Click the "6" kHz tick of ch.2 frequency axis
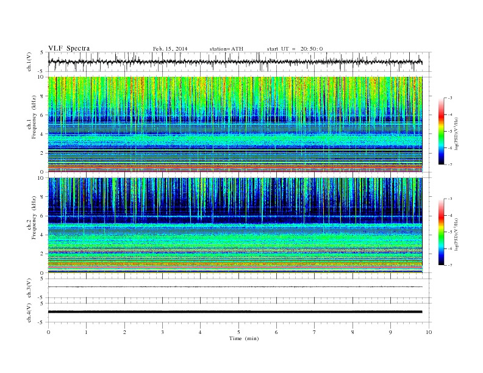This screenshot has width=483, height=373. coord(42,216)
